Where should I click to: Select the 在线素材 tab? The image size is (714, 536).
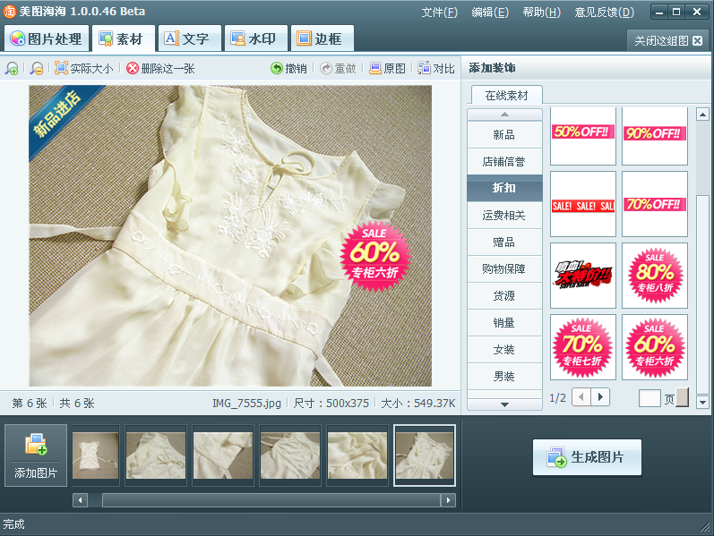506,95
